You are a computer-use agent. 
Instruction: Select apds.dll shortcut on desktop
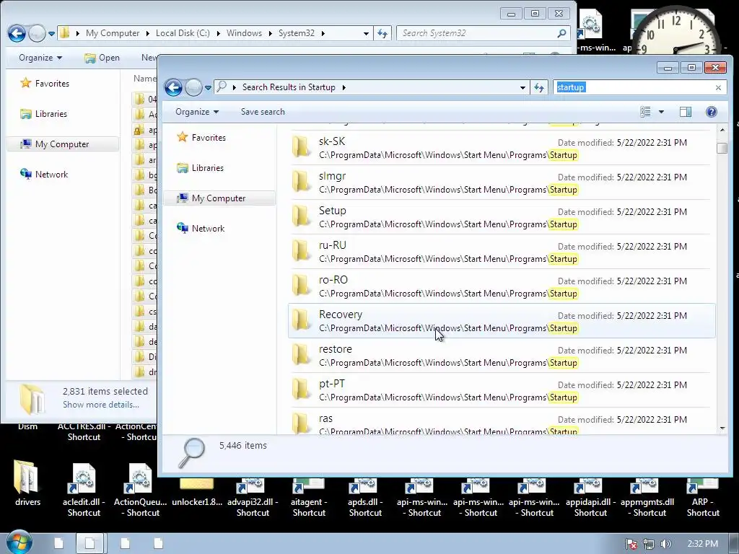pyautogui.click(x=365, y=498)
